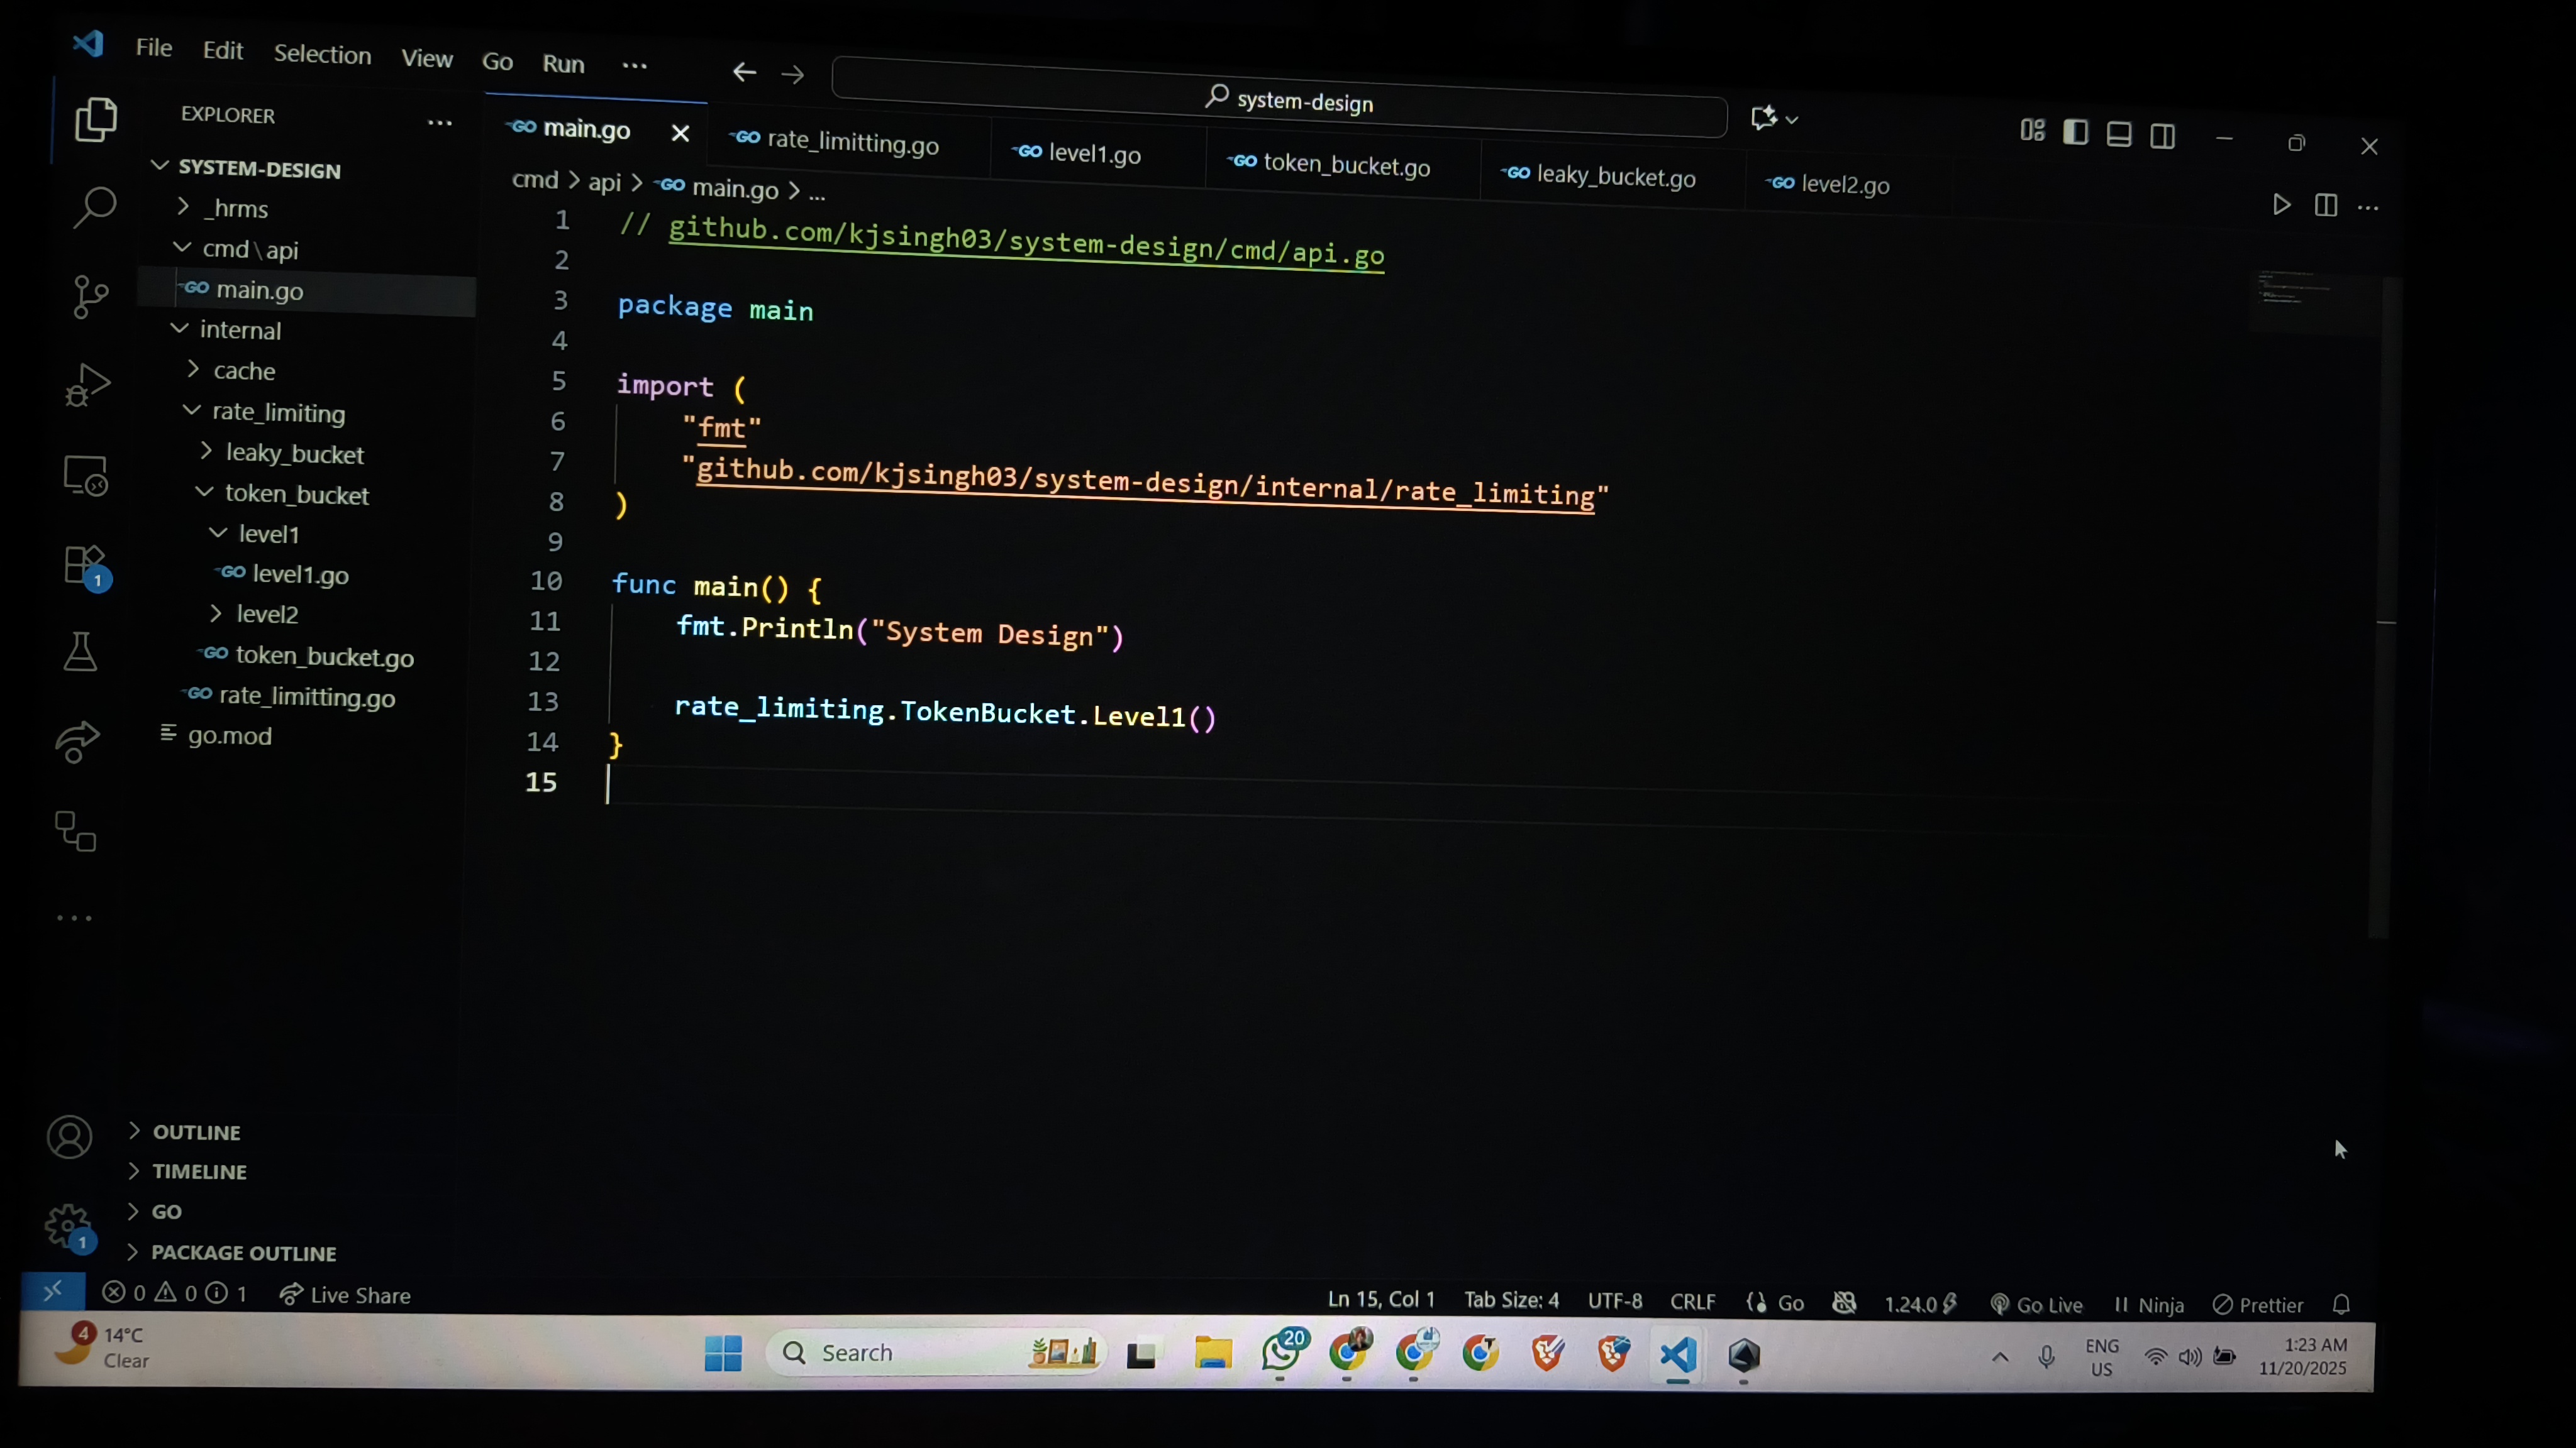Click the Run Code play button
The width and height of the screenshot is (2576, 1448).
tap(2281, 205)
